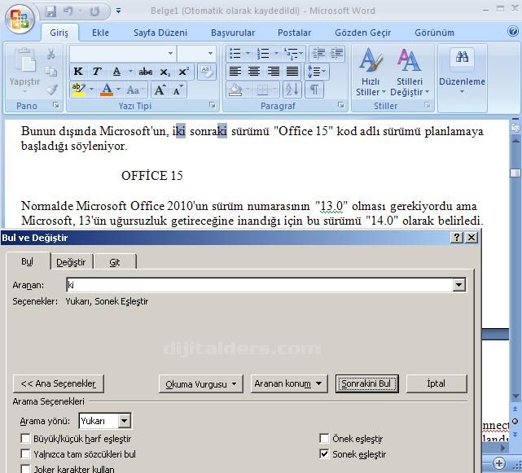Center align the paragraph
The height and width of the screenshot is (473, 522).
[254, 72]
